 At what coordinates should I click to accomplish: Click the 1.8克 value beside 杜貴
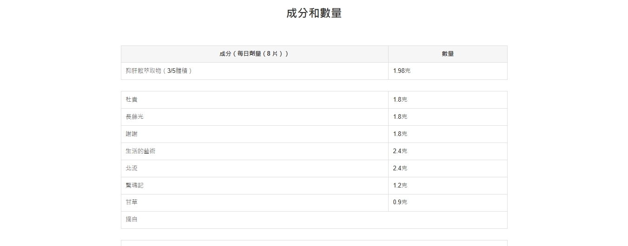(x=400, y=100)
